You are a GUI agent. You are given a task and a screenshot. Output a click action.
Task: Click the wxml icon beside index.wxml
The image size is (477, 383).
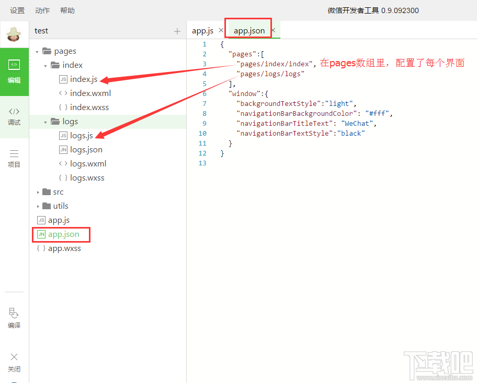[x=63, y=93]
